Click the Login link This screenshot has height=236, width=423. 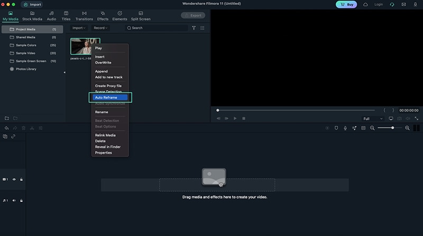[379, 4]
